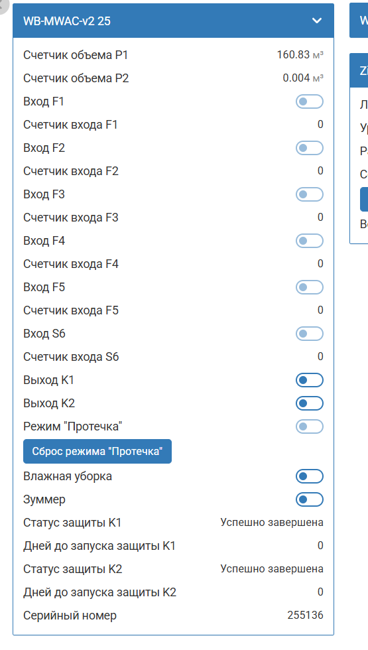Click the Счетчик входа F1 value 0
This screenshot has width=368, height=650.
[320, 125]
